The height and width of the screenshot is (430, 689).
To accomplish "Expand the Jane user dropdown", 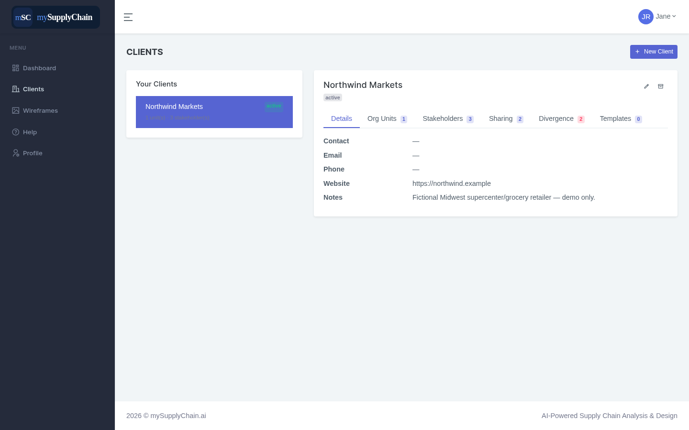I will point(666,16).
